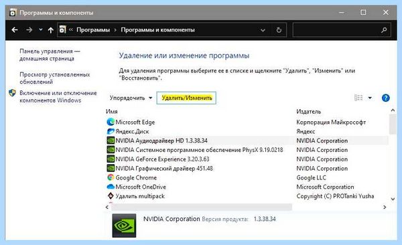Click publisher «Microsoft Corporation» cell
402x245 pixels.
point(325,187)
